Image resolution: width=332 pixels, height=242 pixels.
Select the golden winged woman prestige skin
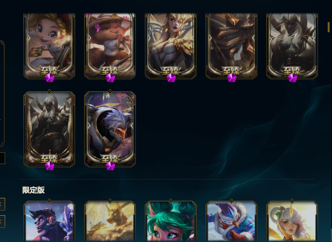pyautogui.click(x=171, y=46)
